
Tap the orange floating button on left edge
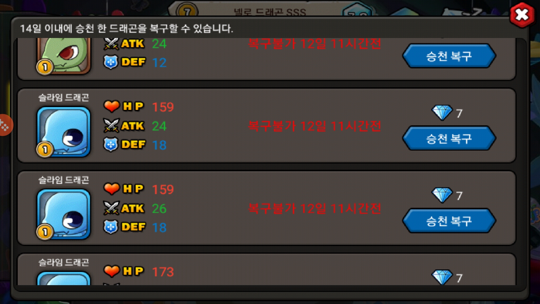coord(6,125)
